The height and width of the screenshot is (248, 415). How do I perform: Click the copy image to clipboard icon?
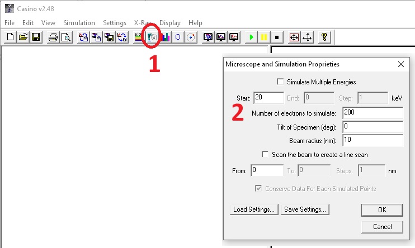pyautogui.click(x=96, y=37)
